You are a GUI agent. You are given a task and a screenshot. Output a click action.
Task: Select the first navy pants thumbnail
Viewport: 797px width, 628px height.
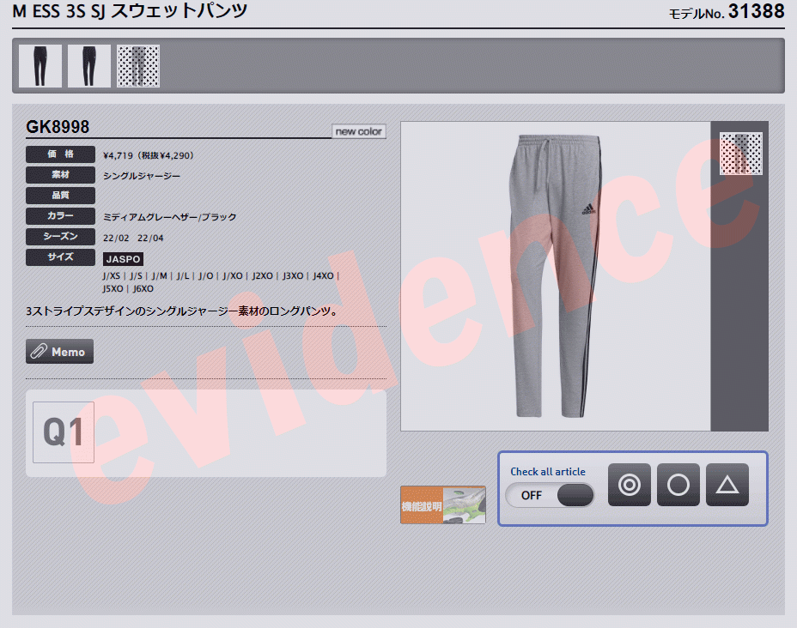(x=40, y=64)
